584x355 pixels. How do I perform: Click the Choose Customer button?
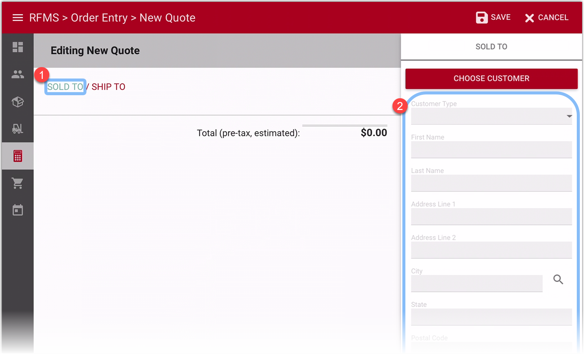click(x=491, y=79)
